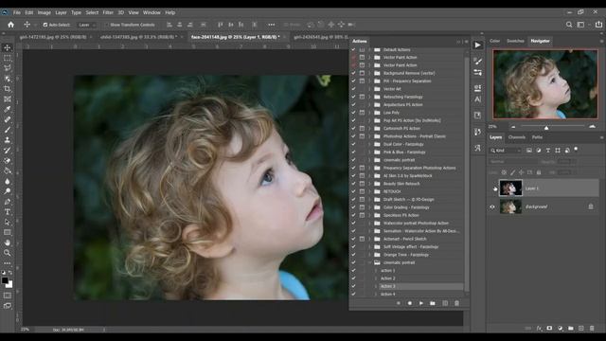
Task: Toggle the Auto-Select checkbox
Action: (45, 25)
